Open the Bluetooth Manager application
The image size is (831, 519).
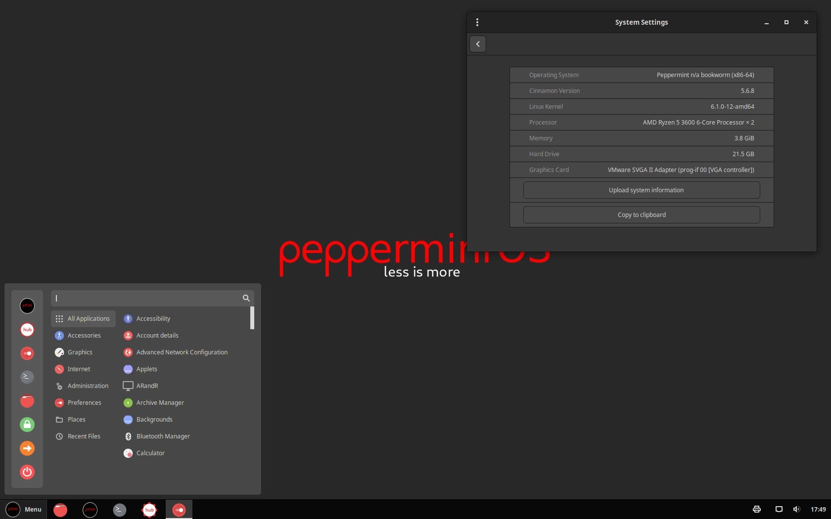(163, 436)
